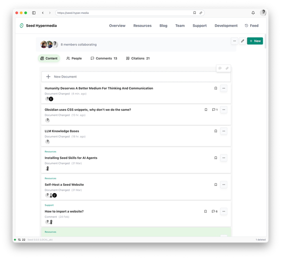Bookmark the LLM Knowledge Bases document
Viewport: 281px width, 259px height.
216,131
